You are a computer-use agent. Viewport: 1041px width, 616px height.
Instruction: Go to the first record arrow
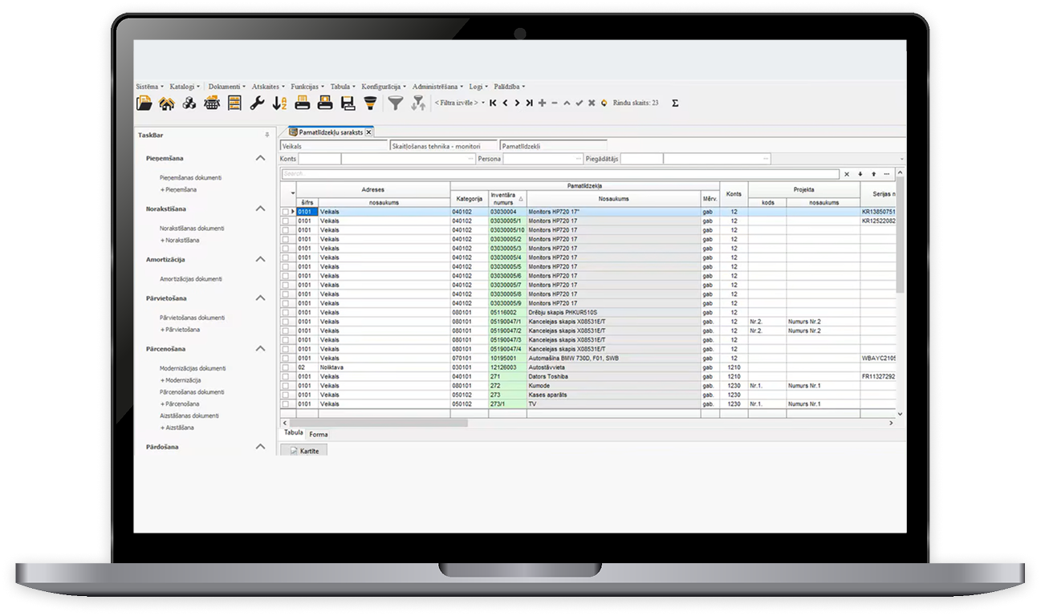point(493,103)
